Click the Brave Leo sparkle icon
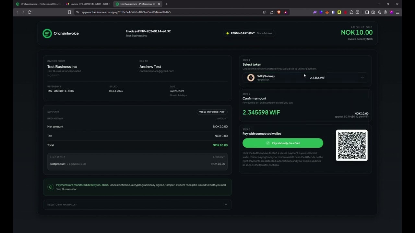 point(379,12)
